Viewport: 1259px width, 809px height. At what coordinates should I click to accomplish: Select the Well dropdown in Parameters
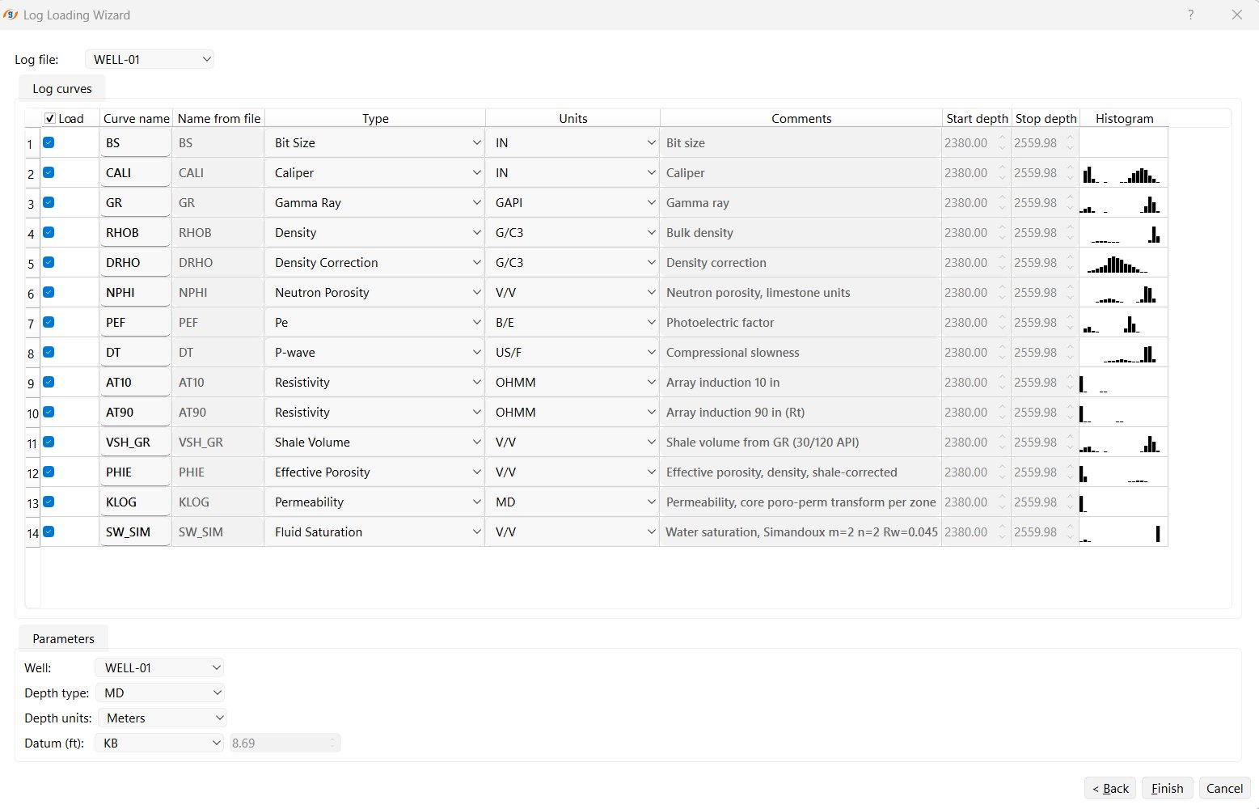pyautogui.click(x=159, y=667)
